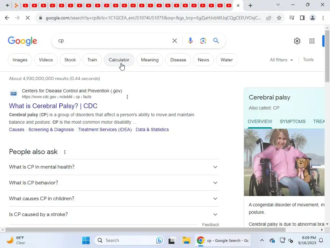Screen dimensions: 330x248
Task: Expand What causes CP in children
Action: (x=114, y=199)
